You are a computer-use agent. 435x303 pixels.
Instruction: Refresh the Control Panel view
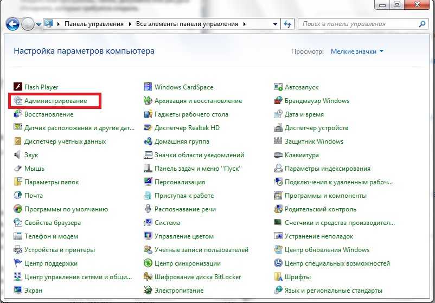[287, 24]
